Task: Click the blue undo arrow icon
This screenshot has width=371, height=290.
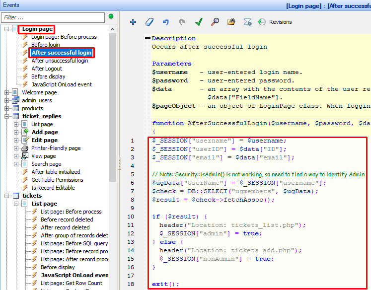Action: click(166, 22)
